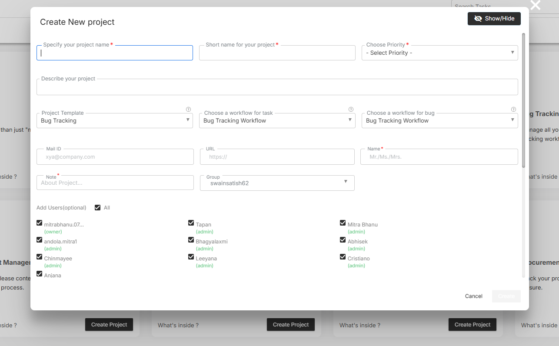The height and width of the screenshot is (346, 559).
Task: Expand the workflow for bug dropdown
Action: click(x=439, y=121)
